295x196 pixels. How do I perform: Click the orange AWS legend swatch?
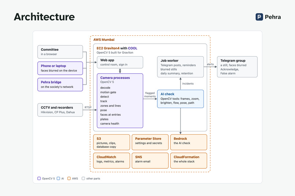click(69, 178)
